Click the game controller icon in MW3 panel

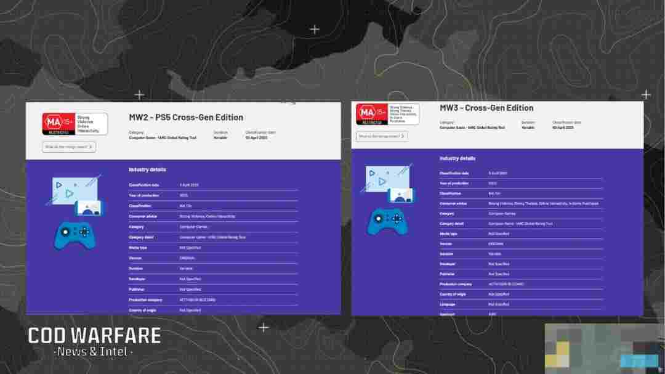(x=388, y=221)
